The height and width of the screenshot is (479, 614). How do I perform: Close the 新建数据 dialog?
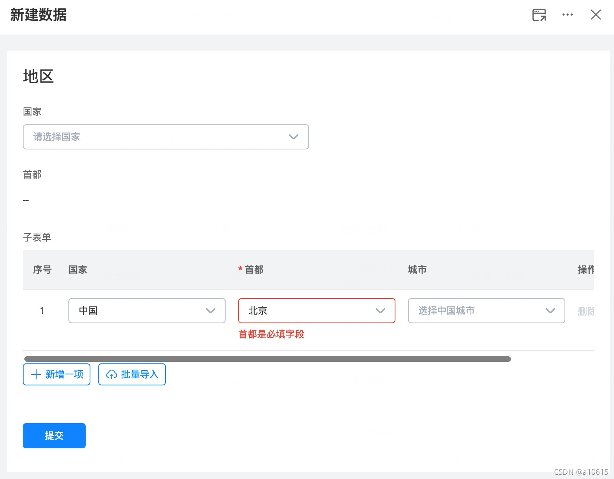pos(596,15)
